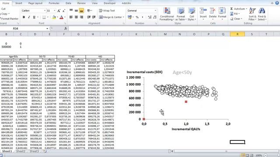Open Format as Table gallery
The height and width of the screenshot is (157, 280).
(x=181, y=14)
